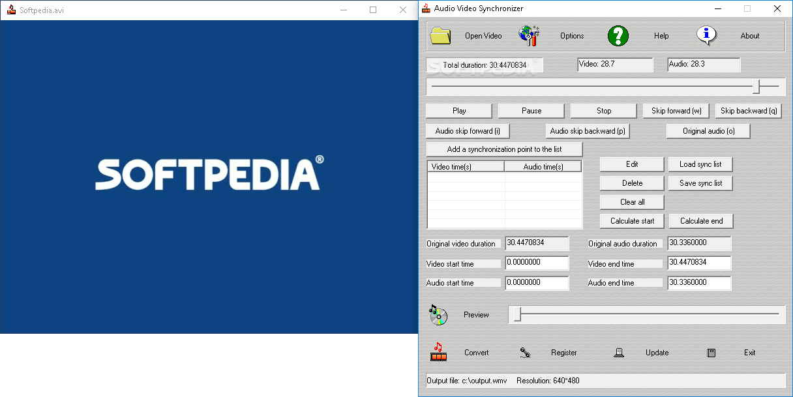Image resolution: width=793 pixels, height=397 pixels.
Task: Exit the program via the Exit icon
Action: pos(711,353)
